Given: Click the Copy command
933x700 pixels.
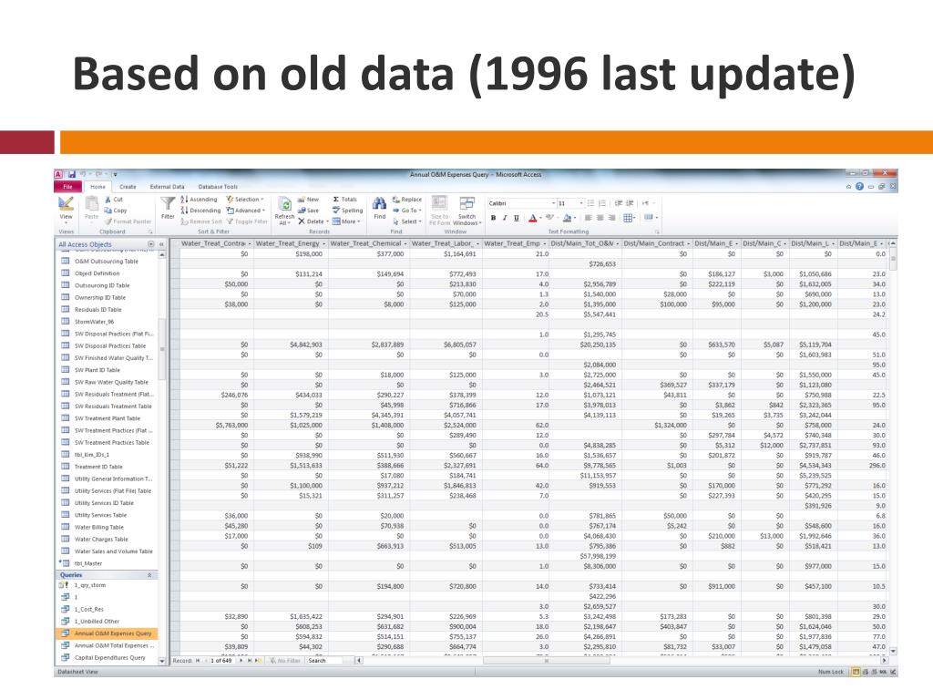Looking at the screenshot, I should [x=116, y=211].
